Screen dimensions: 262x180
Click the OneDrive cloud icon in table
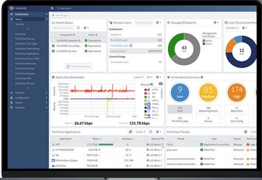(x=53, y=166)
